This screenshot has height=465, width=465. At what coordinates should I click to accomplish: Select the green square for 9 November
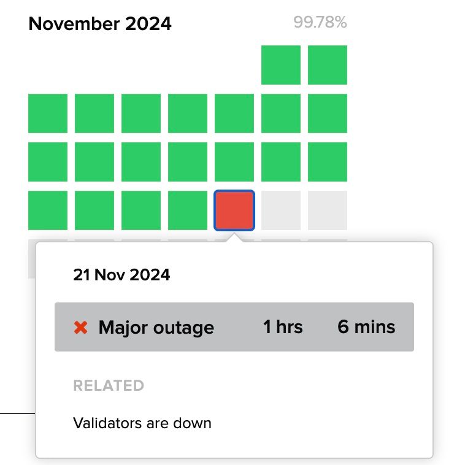pos(327,113)
